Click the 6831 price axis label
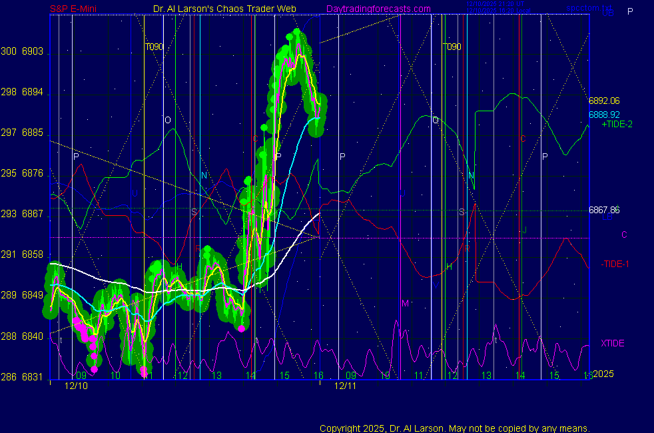The image size is (654, 433). coord(33,377)
